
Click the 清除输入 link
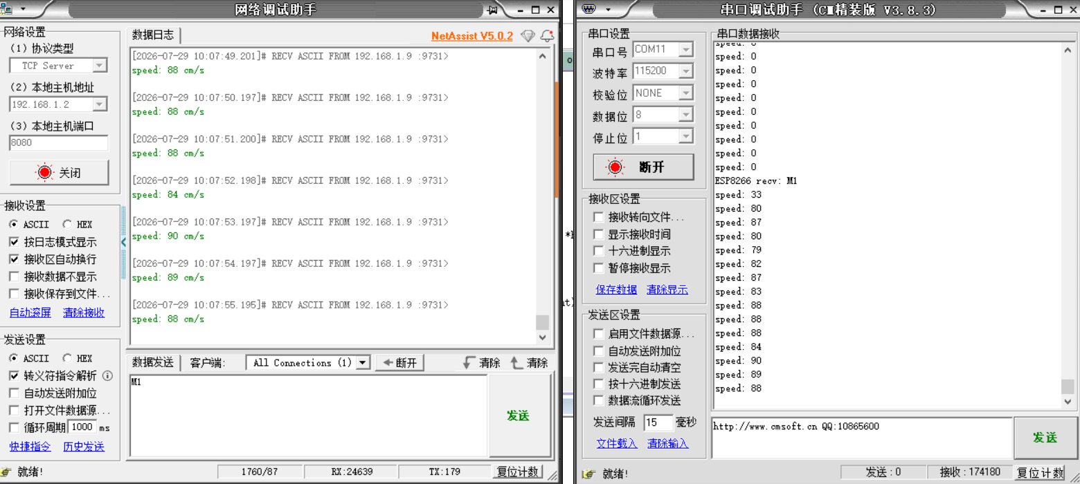tap(668, 443)
